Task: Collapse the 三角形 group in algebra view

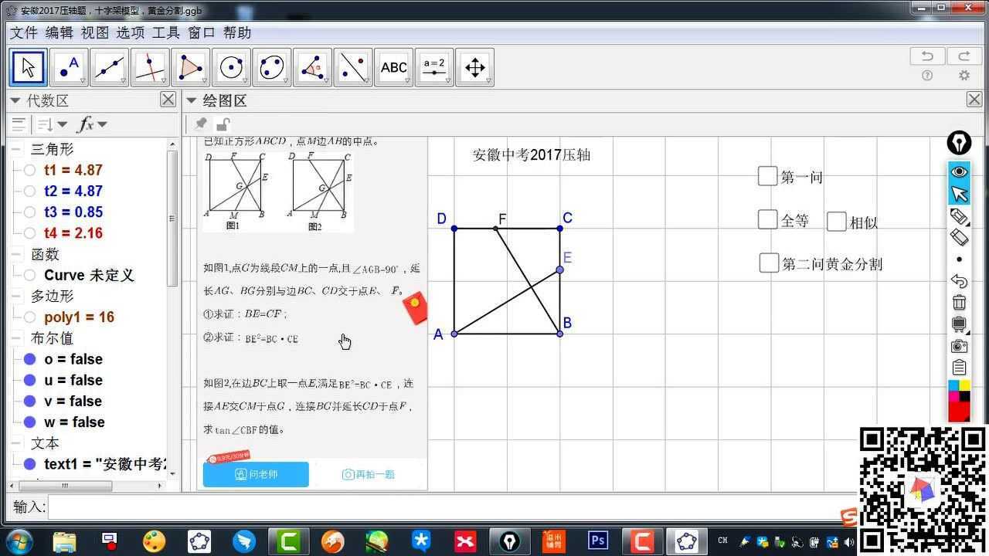Action: 15,149
